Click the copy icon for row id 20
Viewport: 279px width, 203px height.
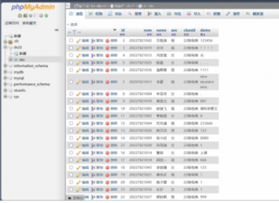(93, 182)
